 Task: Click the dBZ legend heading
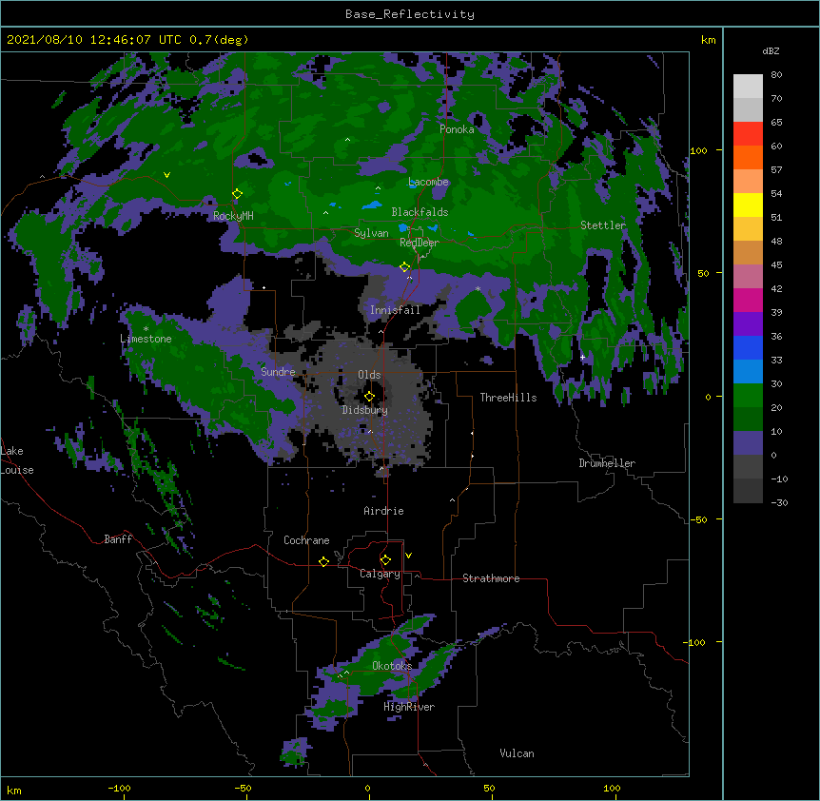pyautogui.click(x=771, y=50)
